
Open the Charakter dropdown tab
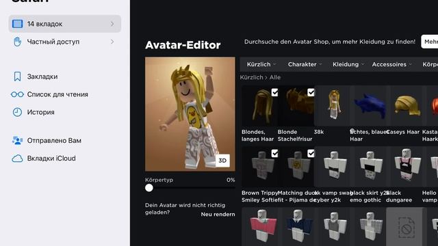pos(305,64)
